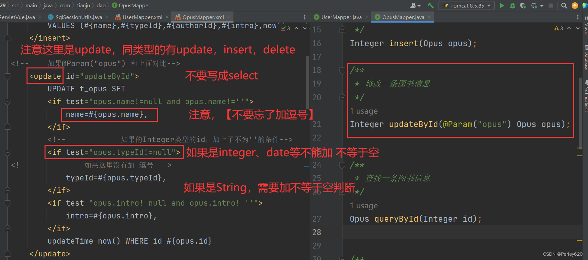Image resolution: width=588 pixels, height=260 pixels.
Task: Click the '1 usage' hint above updateById
Action: tap(364, 111)
